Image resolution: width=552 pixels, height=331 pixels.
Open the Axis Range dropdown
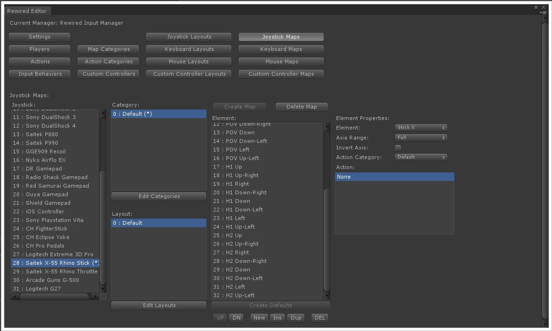pyautogui.click(x=420, y=137)
